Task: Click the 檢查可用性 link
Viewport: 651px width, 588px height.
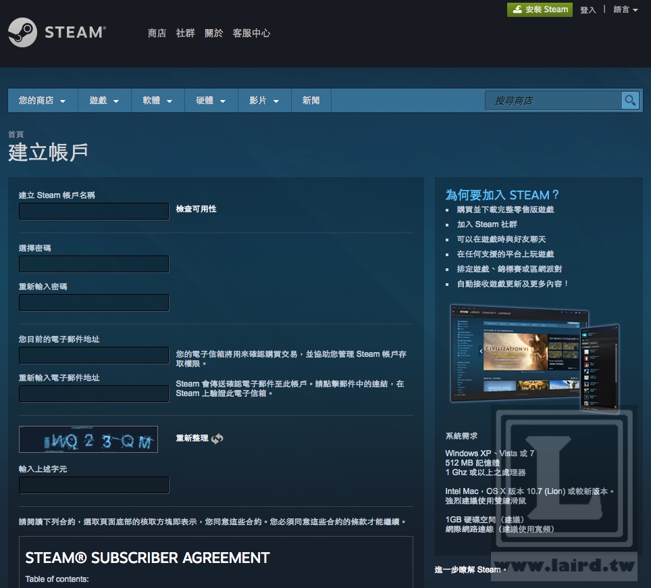Action: point(196,209)
